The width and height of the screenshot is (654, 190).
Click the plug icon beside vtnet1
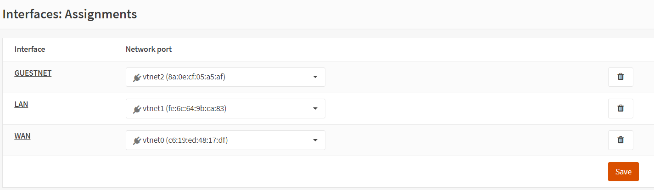coord(137,109)
